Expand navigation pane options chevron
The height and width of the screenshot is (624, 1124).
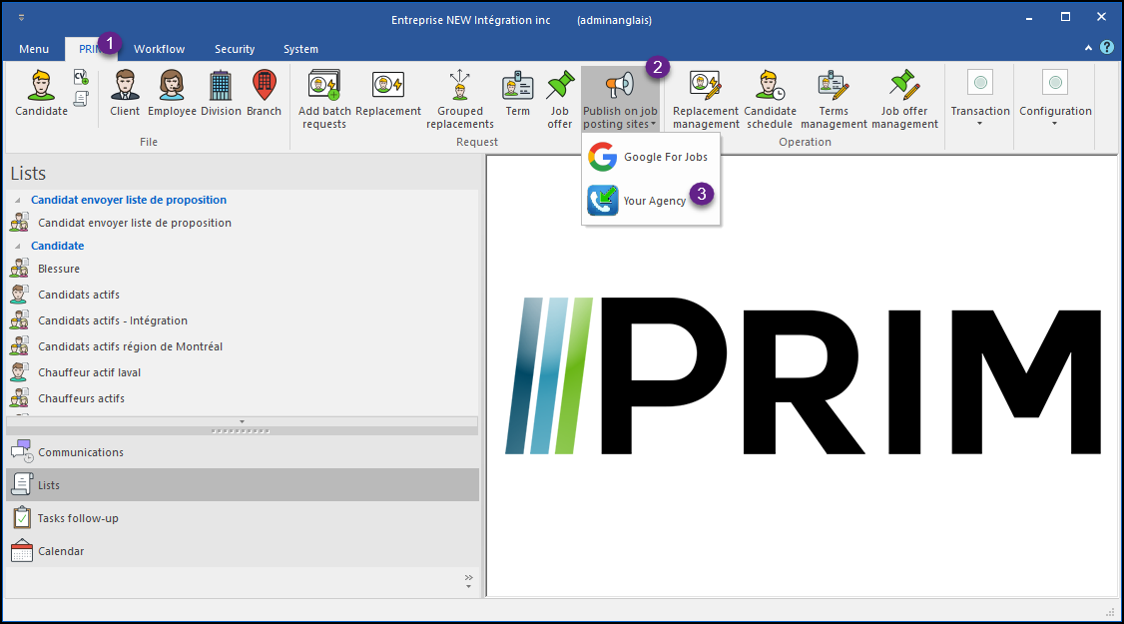tap(469, 580)
